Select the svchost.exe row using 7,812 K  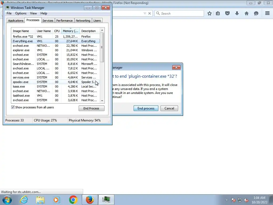pos(55,68)
